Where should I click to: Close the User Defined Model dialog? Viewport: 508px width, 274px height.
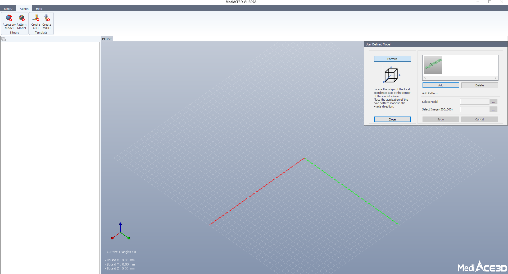tap(392, 119)
